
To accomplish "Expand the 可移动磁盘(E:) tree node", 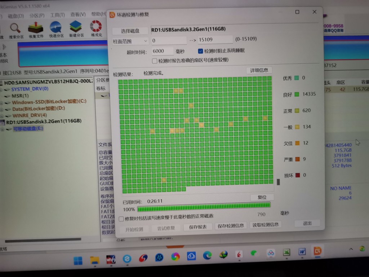I will (2, 129).
